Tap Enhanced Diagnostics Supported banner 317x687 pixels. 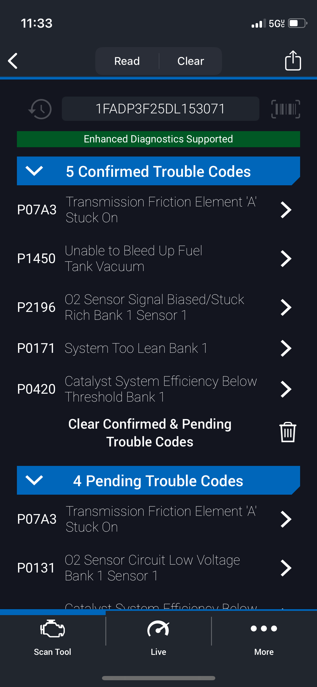click(158, 139)
